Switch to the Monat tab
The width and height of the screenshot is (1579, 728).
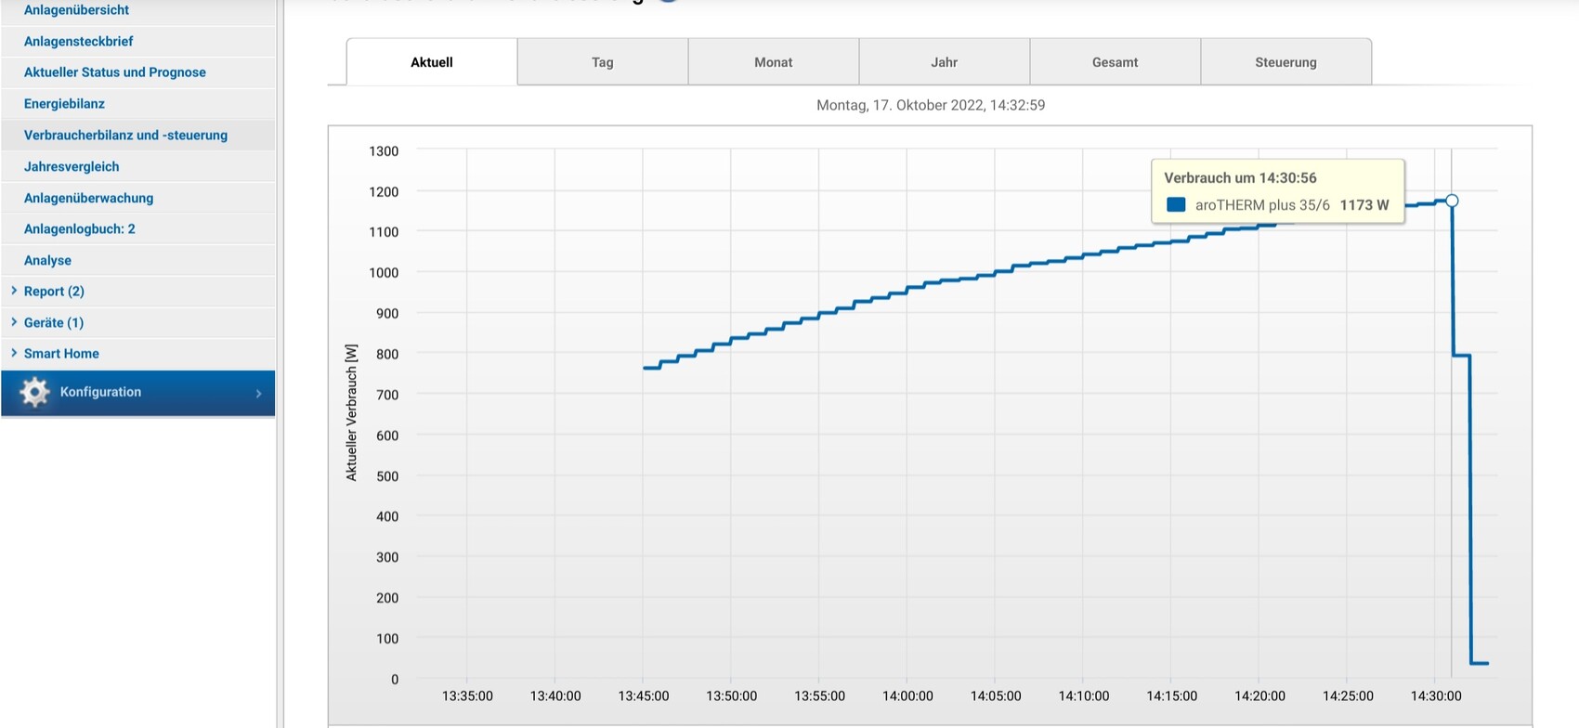773,62
